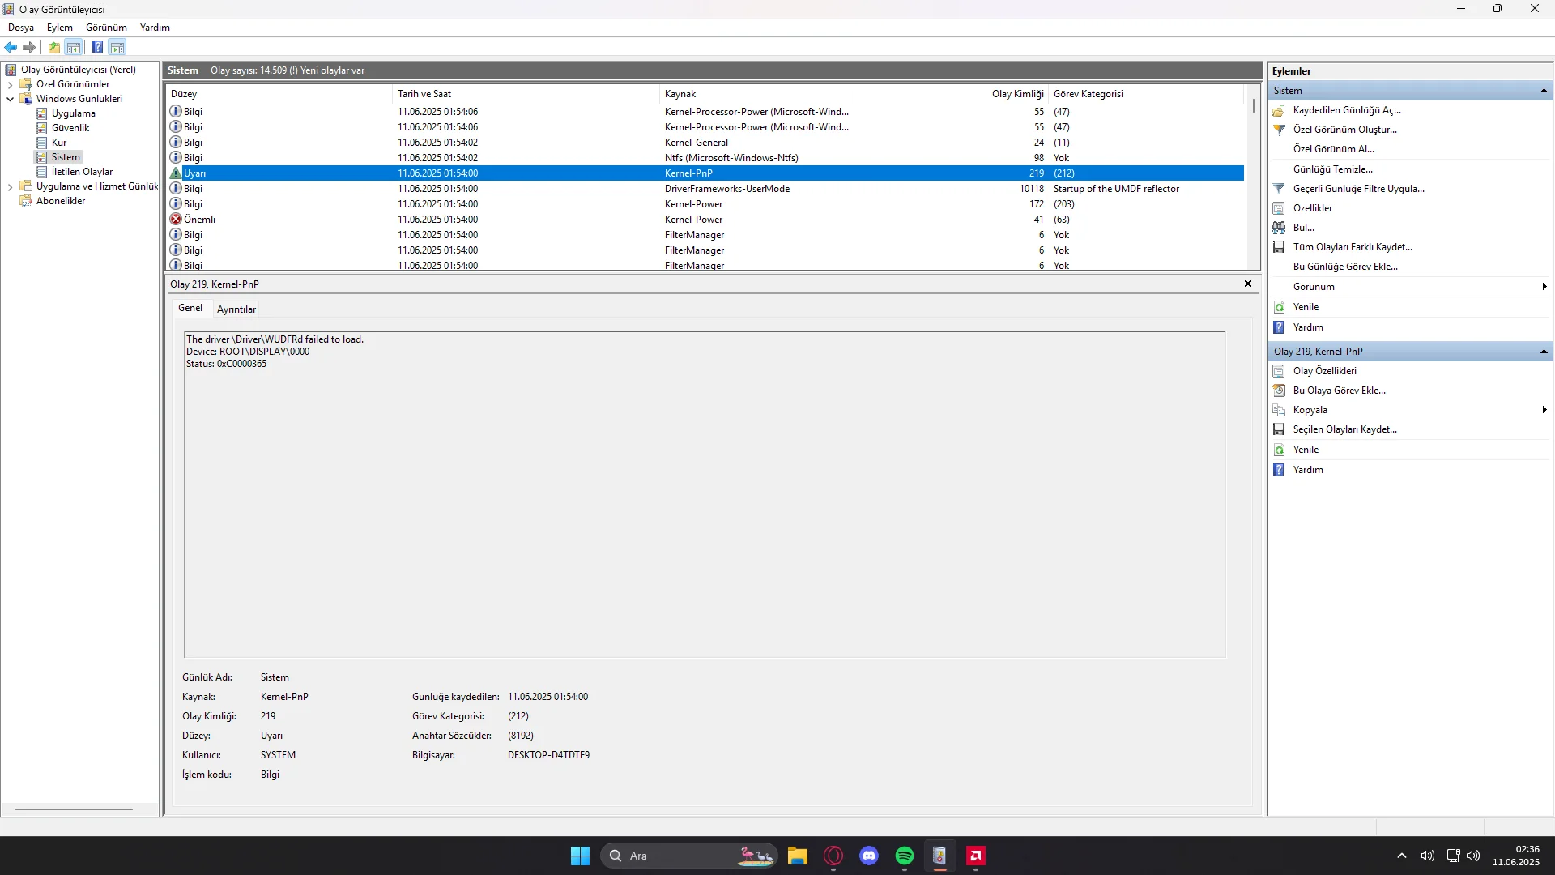Open Spotify from the taskbar

[x=905, y=856]
